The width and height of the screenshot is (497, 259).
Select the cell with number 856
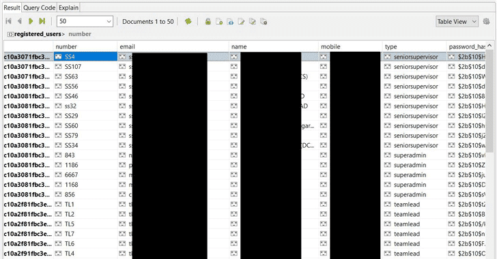[x=85, y=194]
